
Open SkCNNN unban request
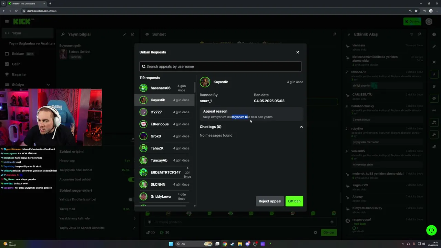[165, 184]
